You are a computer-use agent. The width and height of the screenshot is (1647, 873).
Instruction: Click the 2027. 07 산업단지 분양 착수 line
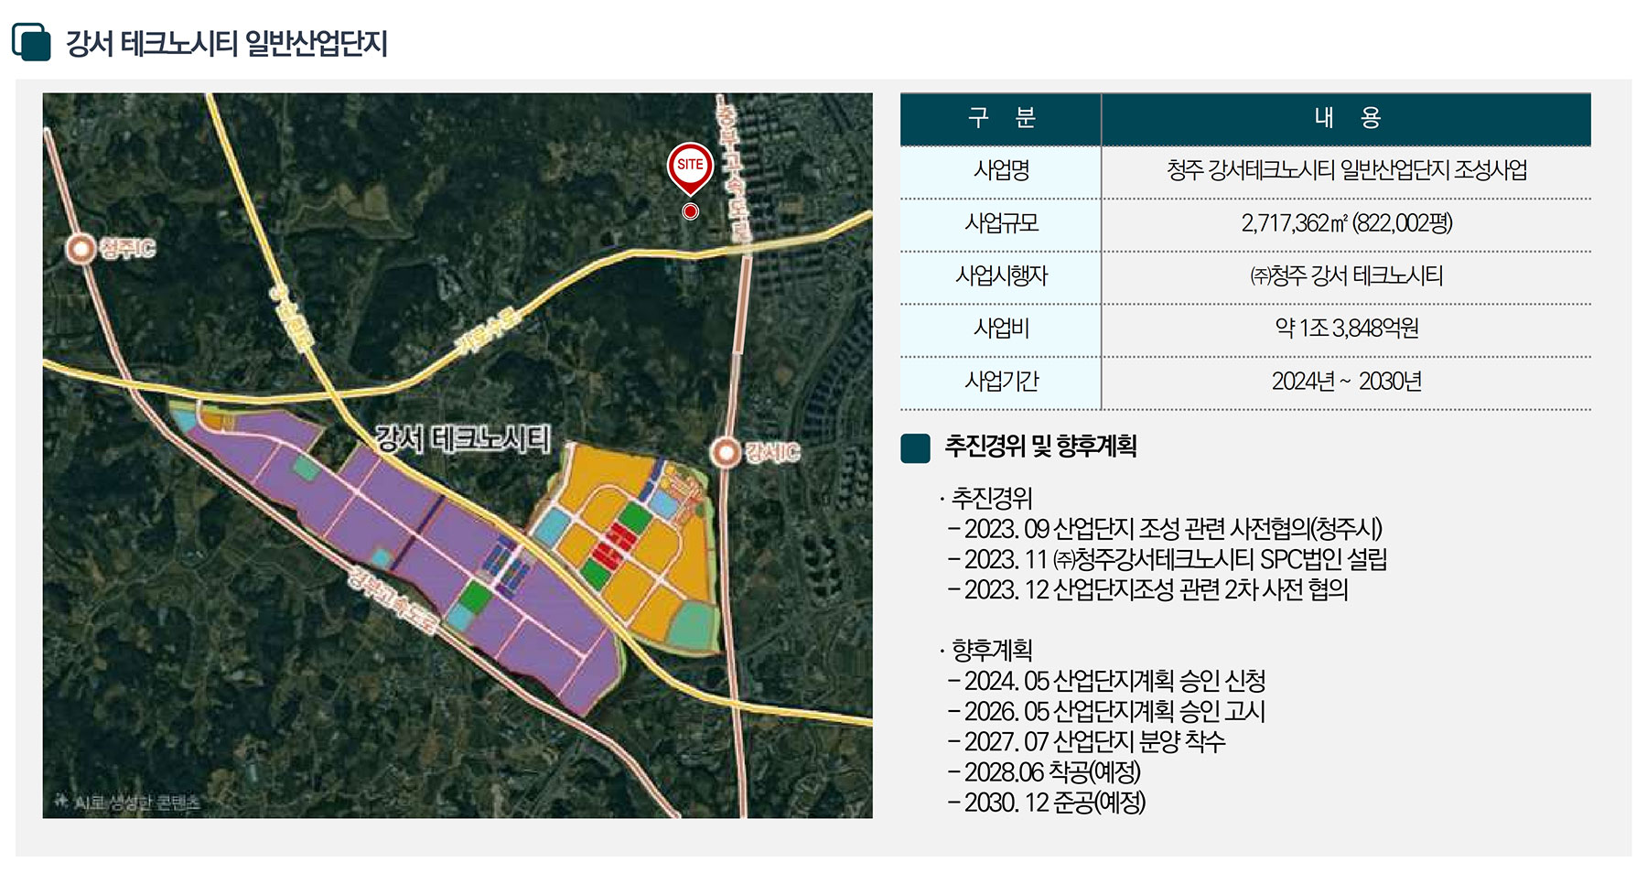coord(1086,741)
